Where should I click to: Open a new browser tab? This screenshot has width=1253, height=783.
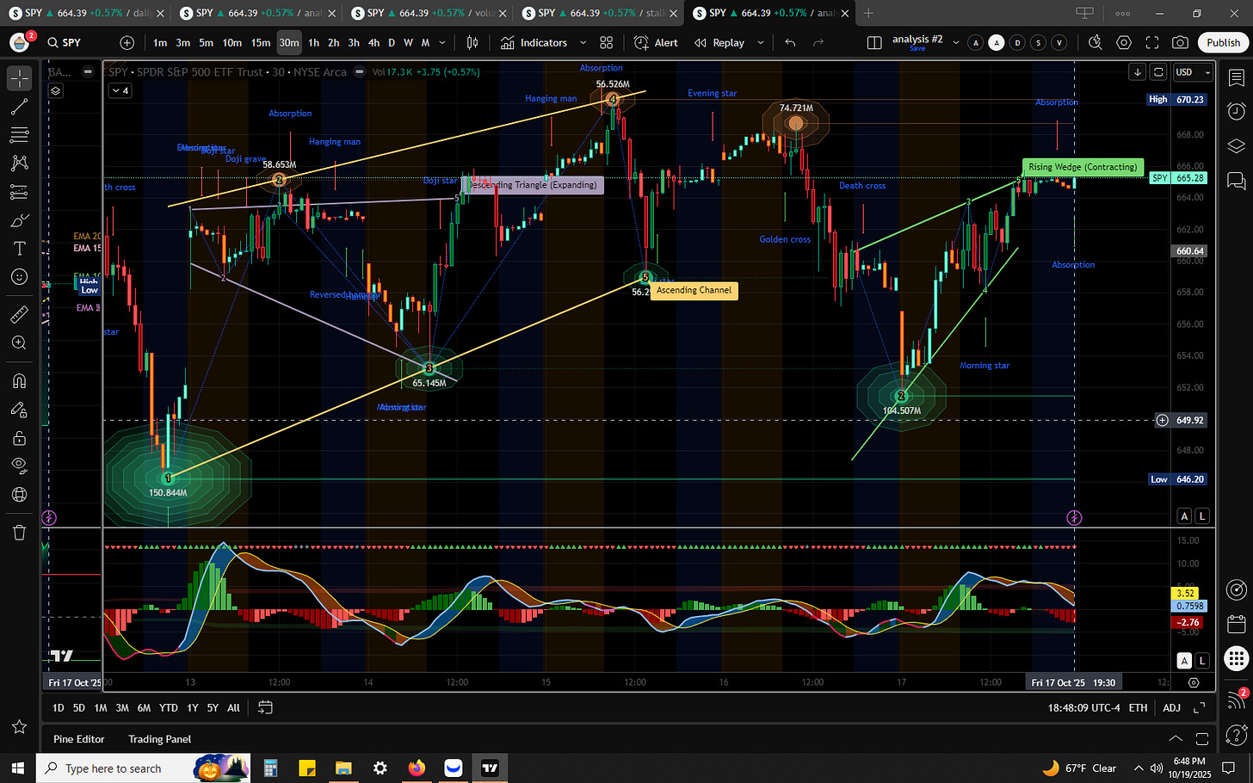click(868, 13)
